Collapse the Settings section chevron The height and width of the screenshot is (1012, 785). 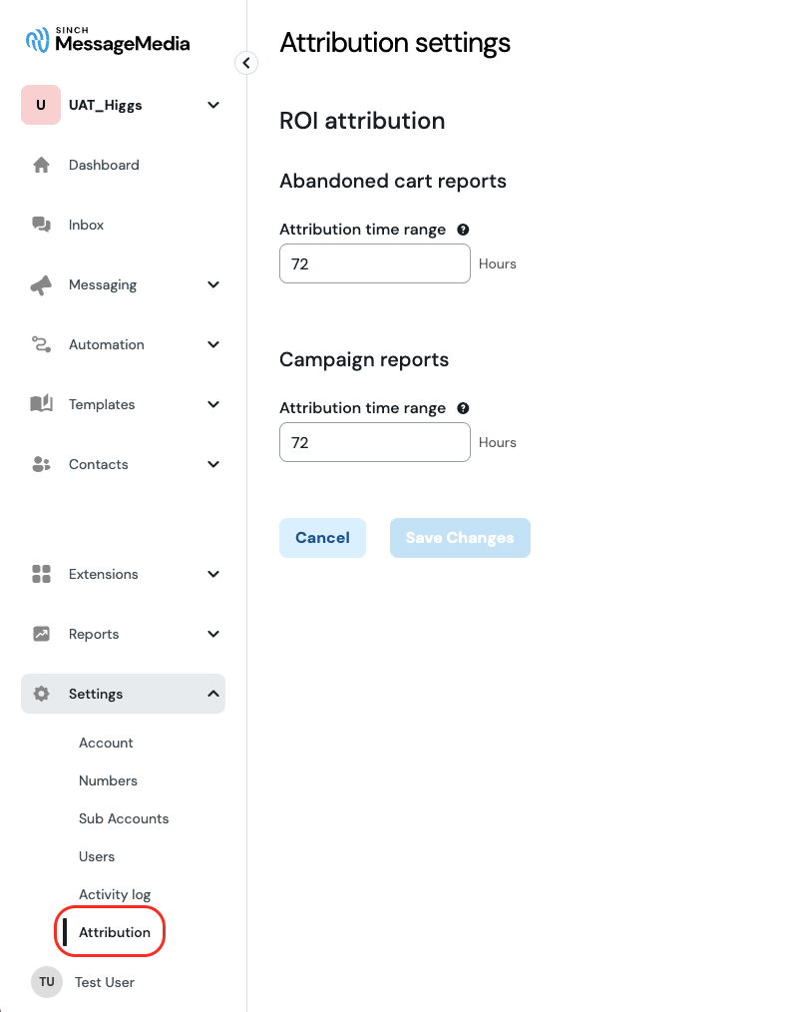pyautogui.click(x=213, y=694)
